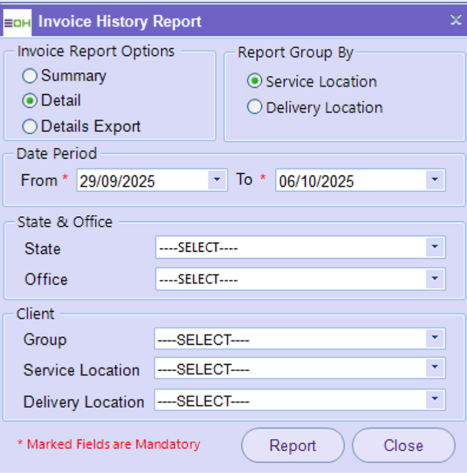Open the To date picker arrow

coord(435,180)
